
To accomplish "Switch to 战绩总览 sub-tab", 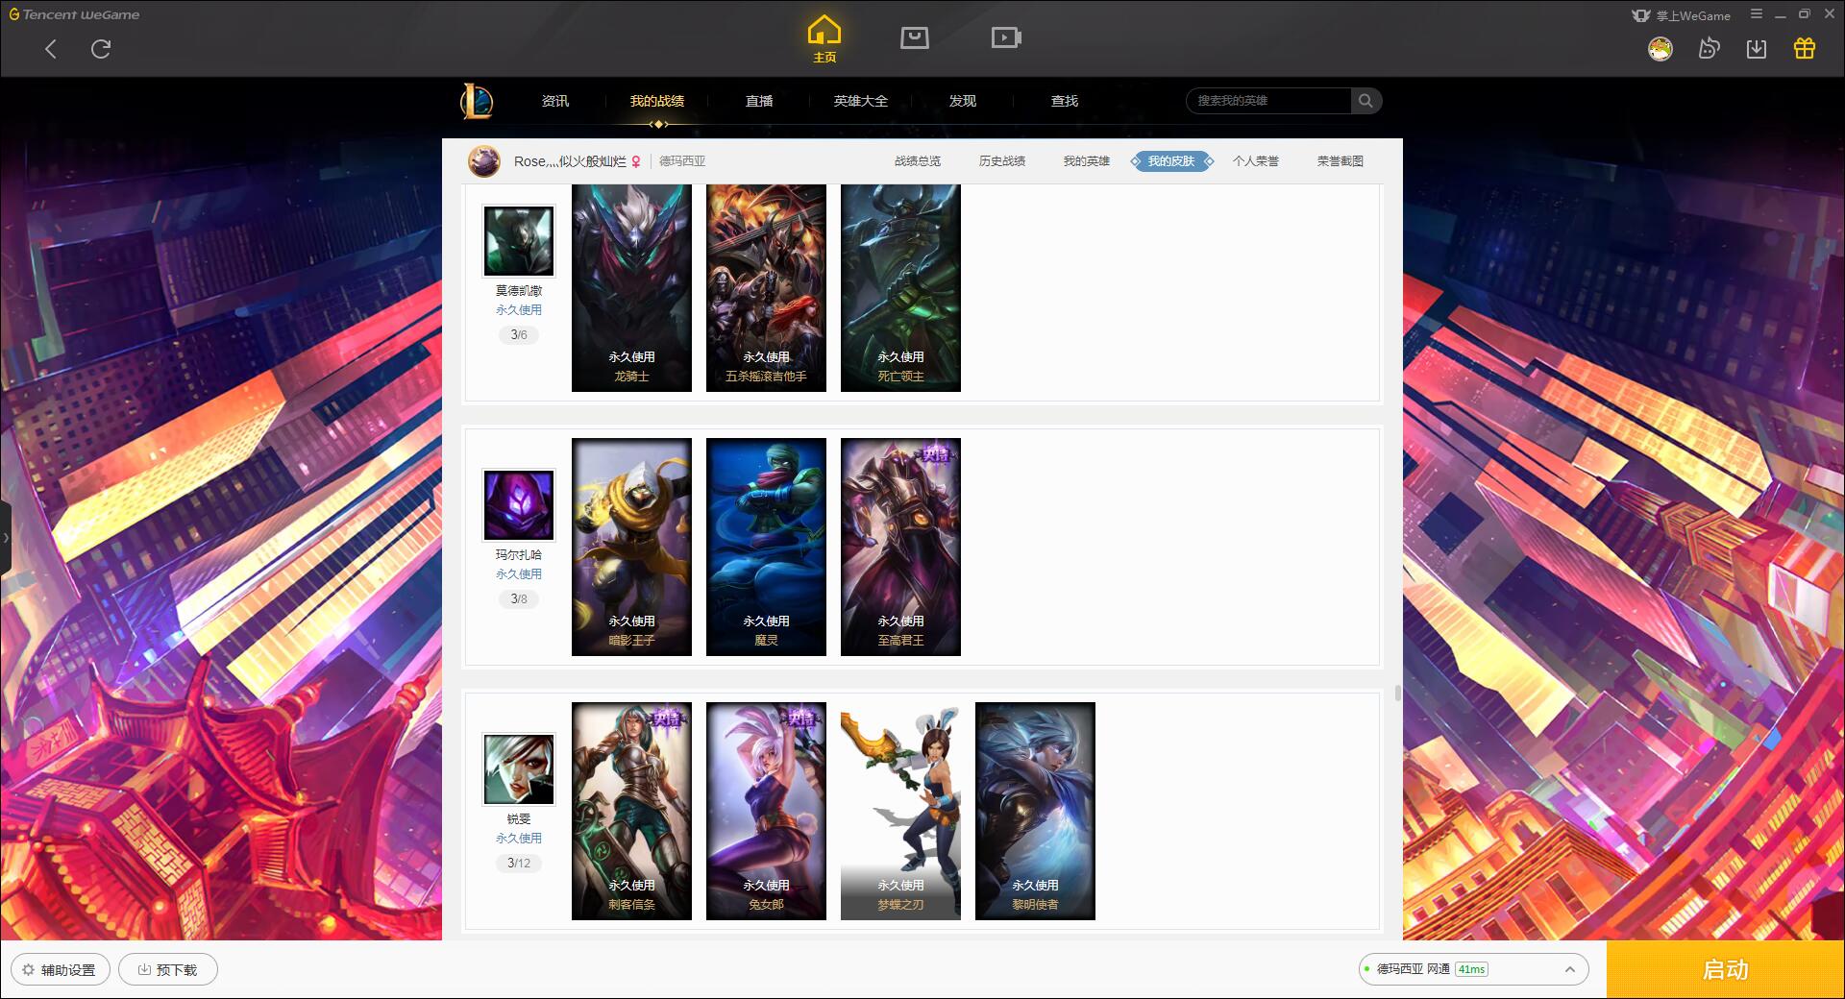I will [918, 161].
